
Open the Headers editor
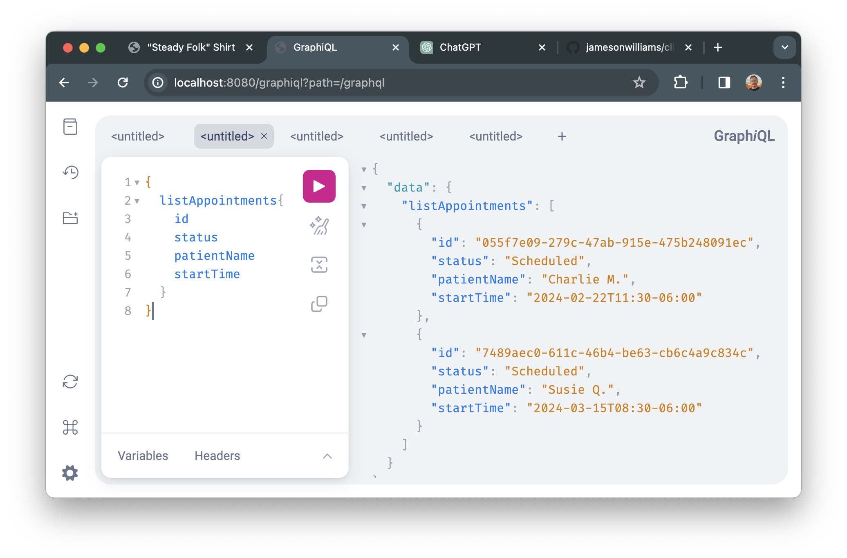pyautogui.click(x=217, y=456)
